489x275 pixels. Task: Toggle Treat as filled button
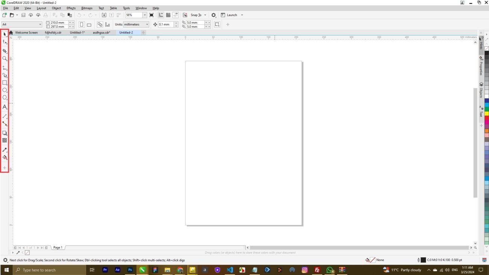coord(217,24)
